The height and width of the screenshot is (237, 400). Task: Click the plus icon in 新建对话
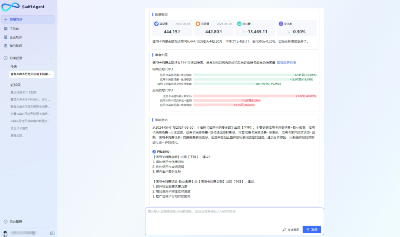point(6,19)
